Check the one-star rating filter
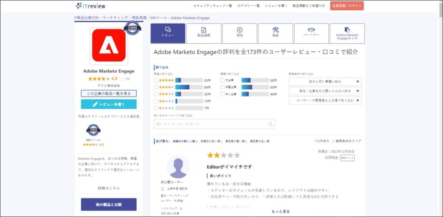The width and height of the screenshot is (443, 217). 156,108
